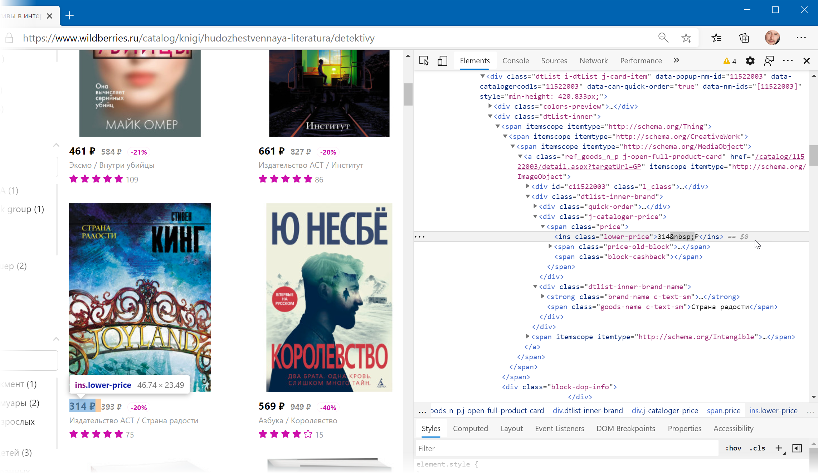This screenshot has width=818, height=473.
Task: Close the DevTools panel
Action: [807, 61]
